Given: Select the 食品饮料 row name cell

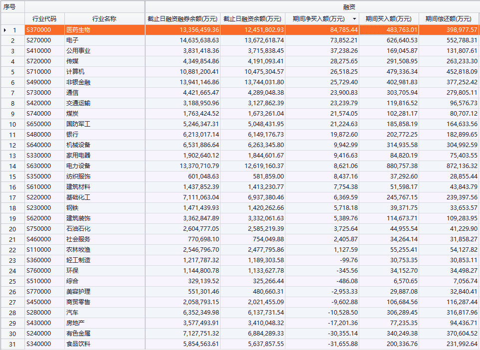Looking at the screenshot, I should pyautogui.click(x=104, y=344).
